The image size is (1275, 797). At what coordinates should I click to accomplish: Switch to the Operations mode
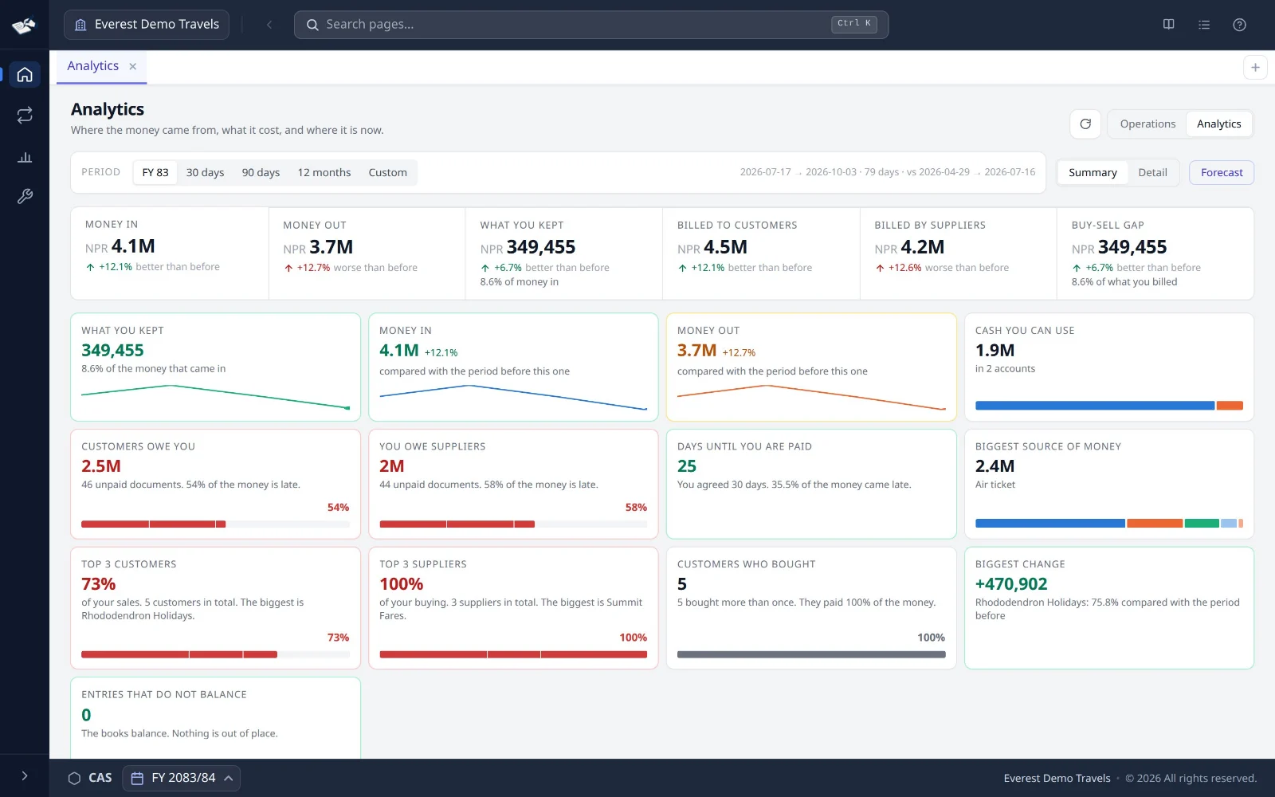[1147, 124]
